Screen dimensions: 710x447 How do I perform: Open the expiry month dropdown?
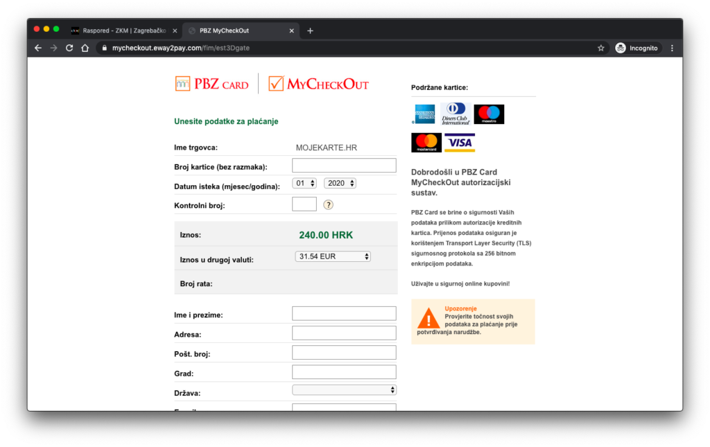click(304, 183)
